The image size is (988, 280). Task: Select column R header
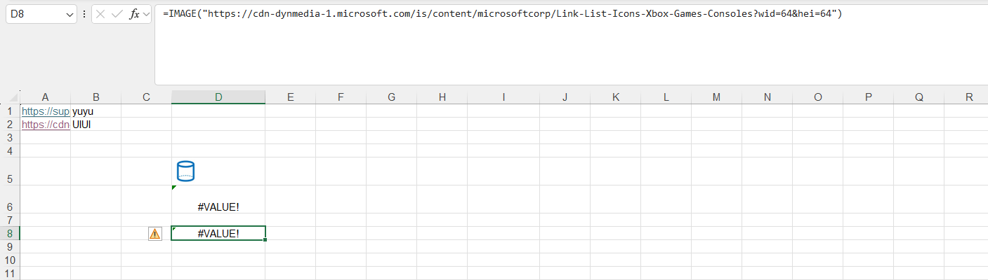(x=969, y=97)
